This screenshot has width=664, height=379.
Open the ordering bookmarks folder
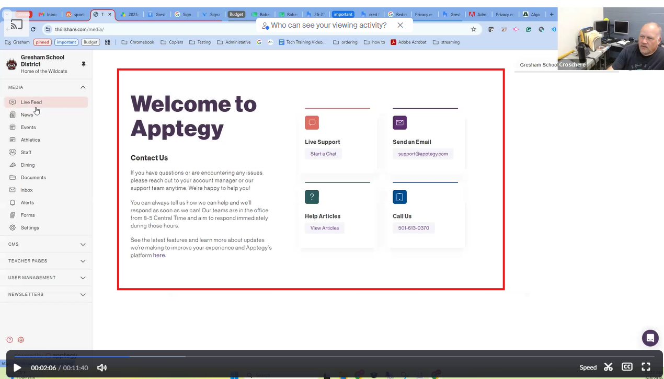(345, 42)
